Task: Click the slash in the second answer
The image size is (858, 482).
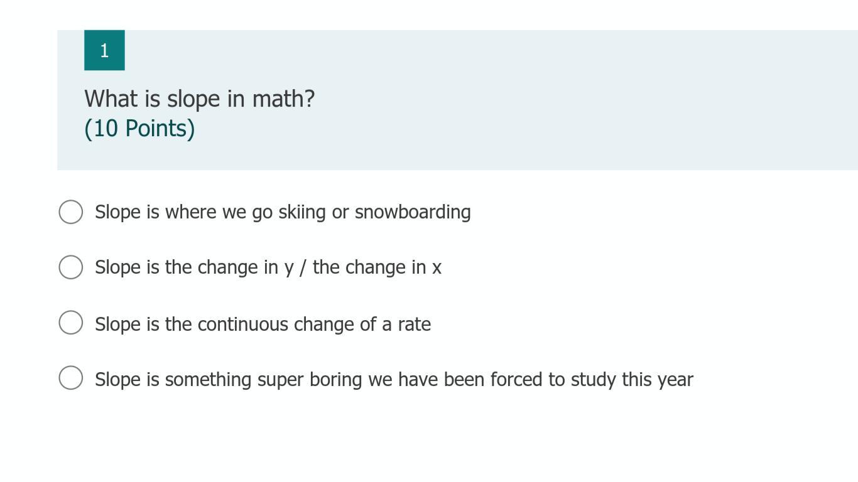Action: [x=303, y=267]
